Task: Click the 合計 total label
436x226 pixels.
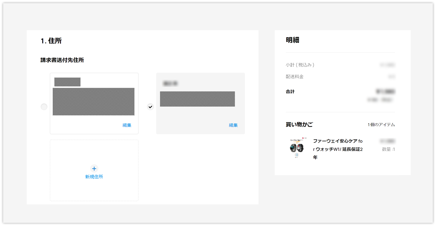Action: point(290,92)
